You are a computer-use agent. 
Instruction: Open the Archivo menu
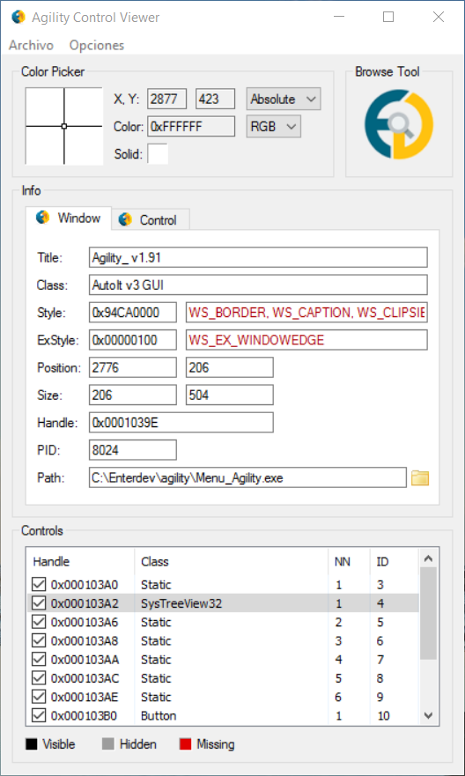tap(31, 46)
